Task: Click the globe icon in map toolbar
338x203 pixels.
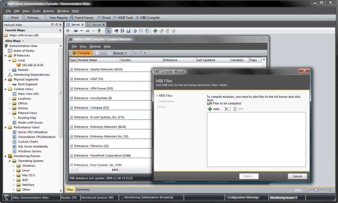Action: point(99,31)
